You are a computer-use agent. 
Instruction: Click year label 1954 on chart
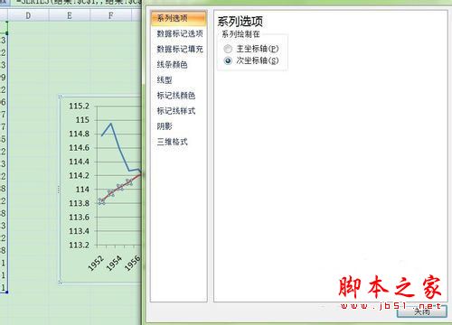[114, 263]
